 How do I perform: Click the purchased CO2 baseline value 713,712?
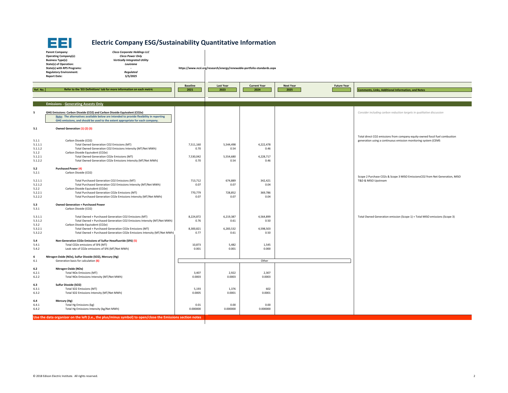[x=196, y=181]
